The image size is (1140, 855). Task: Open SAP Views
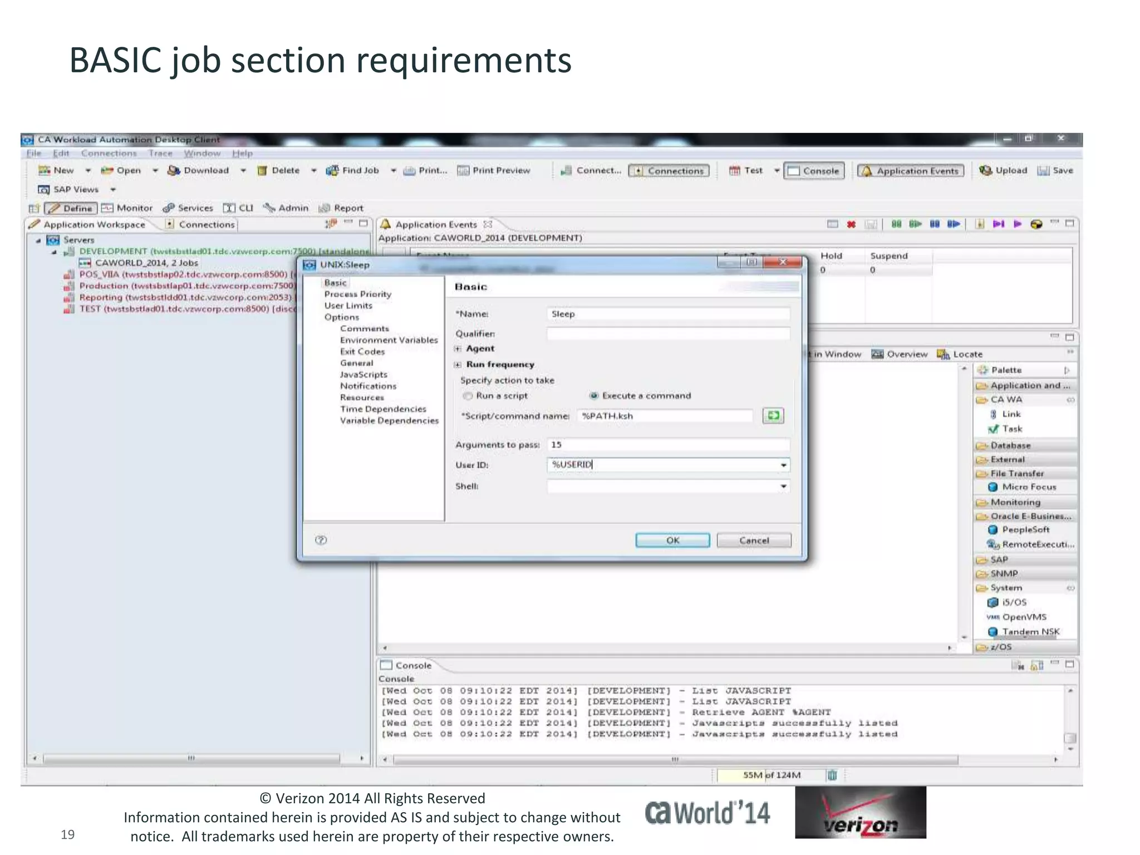click(x=68, y=189)
